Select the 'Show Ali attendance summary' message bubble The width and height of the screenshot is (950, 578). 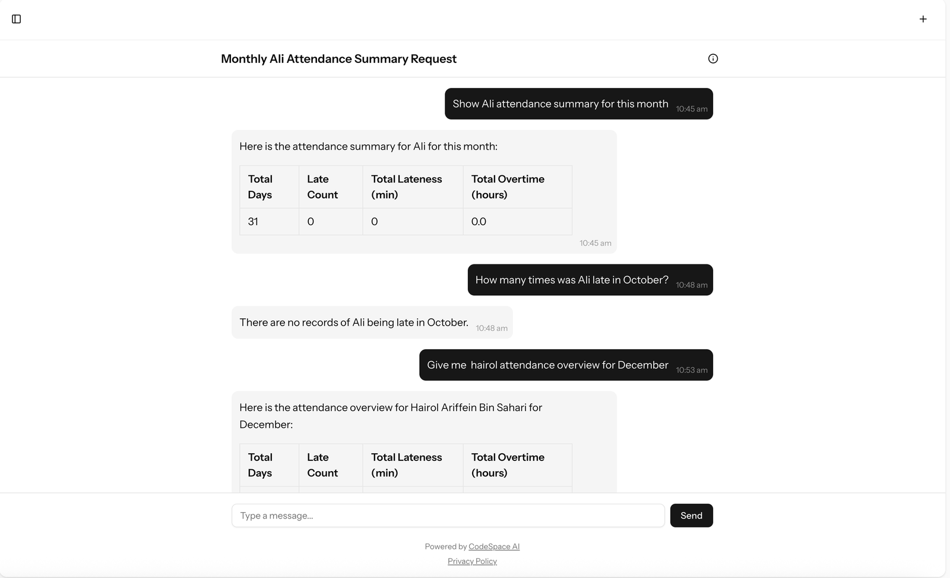[x=560, y=104]
